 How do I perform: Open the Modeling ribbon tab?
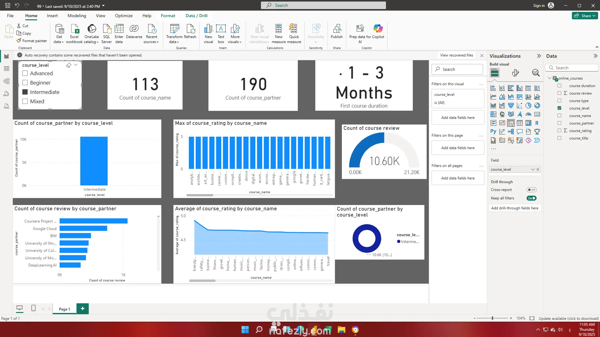point(77,16)
